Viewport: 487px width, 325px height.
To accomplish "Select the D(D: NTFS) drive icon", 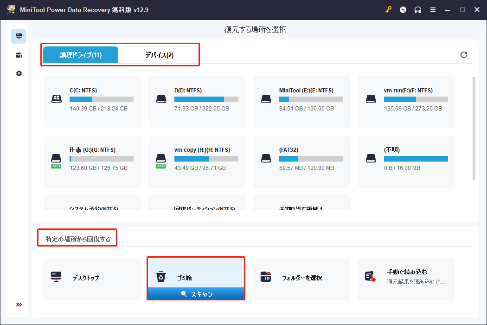I will click(x=161, y=99).
